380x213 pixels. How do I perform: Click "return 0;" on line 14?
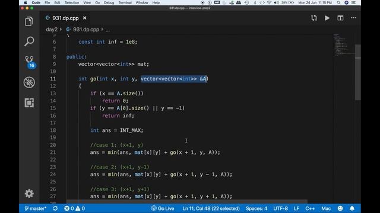click(x=115, y=101)
